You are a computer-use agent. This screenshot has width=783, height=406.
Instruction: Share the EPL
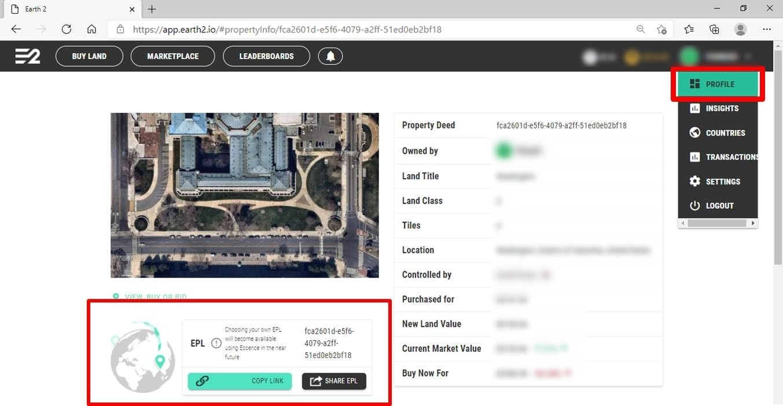(x=334, y=381)
